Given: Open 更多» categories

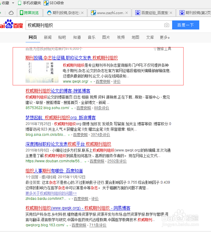Looking at the screenshot, I should 165,37.
